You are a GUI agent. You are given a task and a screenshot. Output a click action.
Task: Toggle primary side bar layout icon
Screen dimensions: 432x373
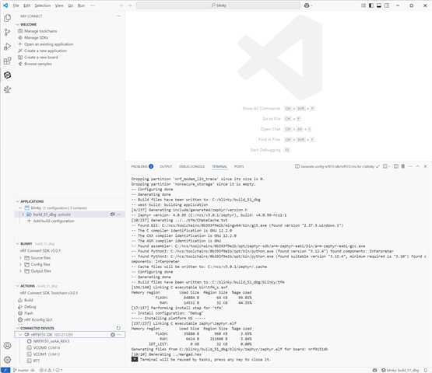(x=371, y=5)
